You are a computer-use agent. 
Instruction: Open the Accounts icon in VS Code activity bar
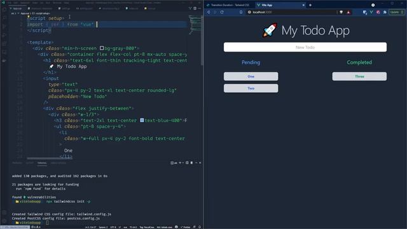[x=4, y=212]
